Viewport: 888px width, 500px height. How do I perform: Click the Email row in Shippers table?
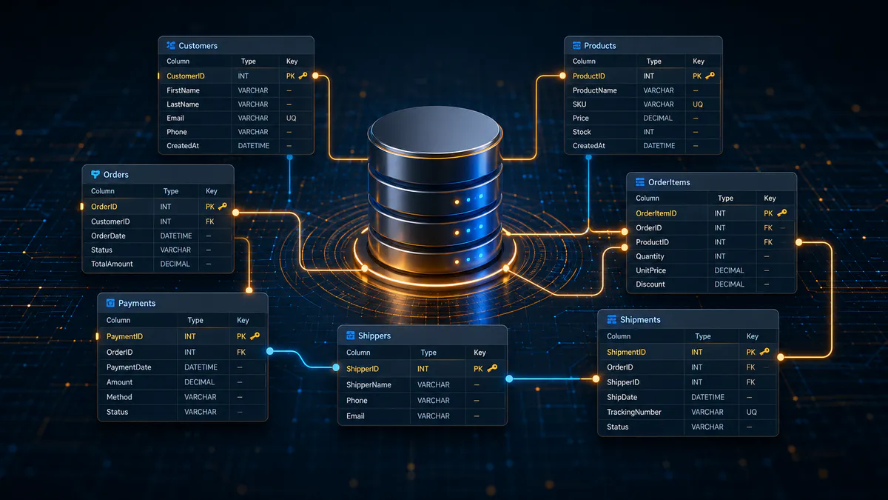423,416
